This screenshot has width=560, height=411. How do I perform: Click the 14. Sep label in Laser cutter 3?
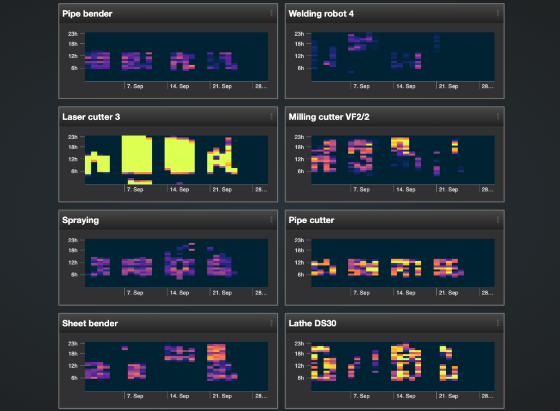179,190
